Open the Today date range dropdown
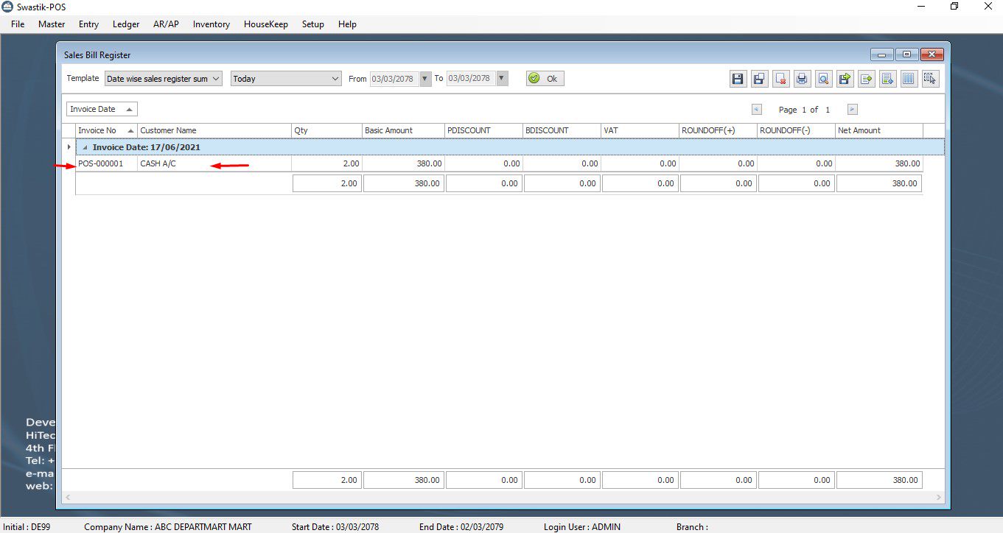Viewport: 1003px width, 533px height. (335, 79)
